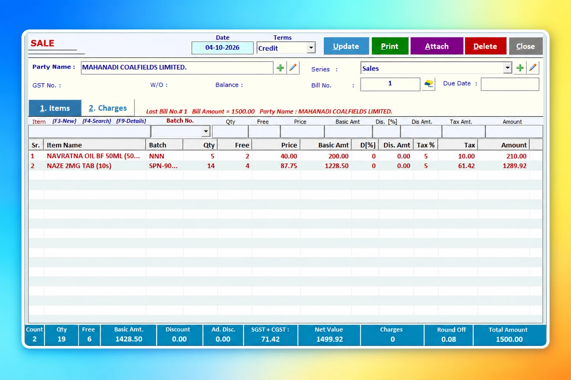Screen dimensions: 571x380
Task: Select the NAZE 2MG TAB (10s) row
Action: click(x=285, y=166)
